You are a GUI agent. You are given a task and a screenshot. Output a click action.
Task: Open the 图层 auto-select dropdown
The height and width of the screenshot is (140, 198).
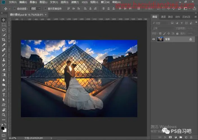tap(35, 9)
